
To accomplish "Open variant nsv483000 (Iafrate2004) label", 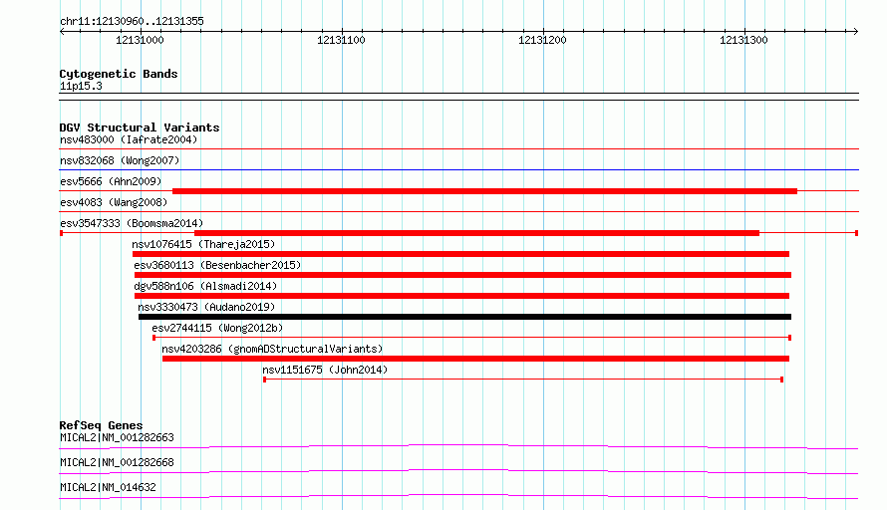I will 129,139.
